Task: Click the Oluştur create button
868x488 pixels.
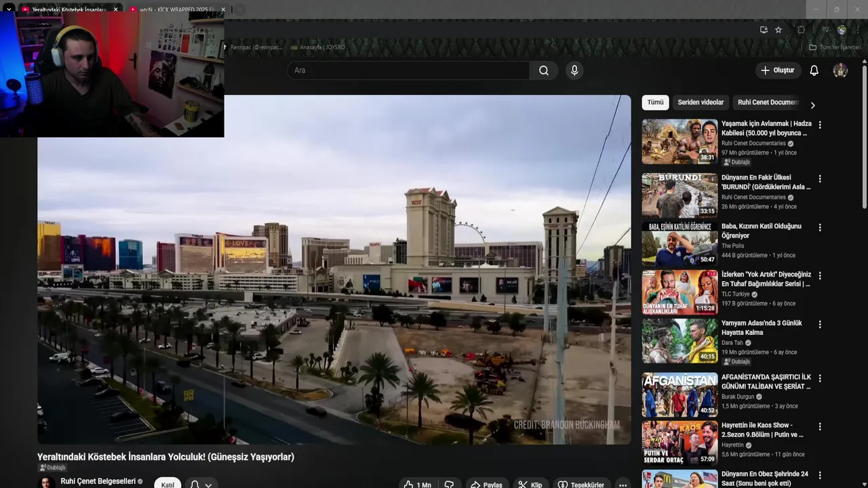Action: pyautogui.click(x=778, y=70)
